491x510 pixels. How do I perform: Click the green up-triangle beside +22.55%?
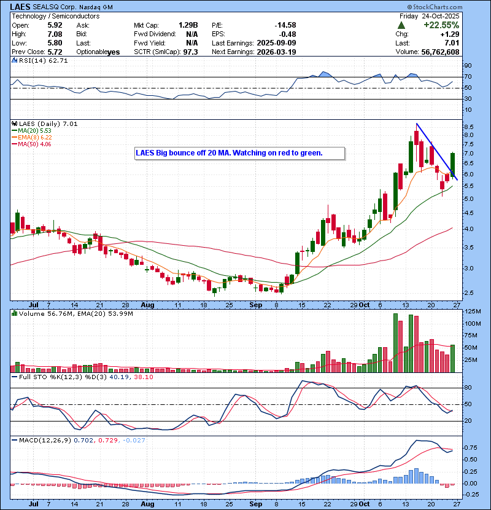click(401, 25)
